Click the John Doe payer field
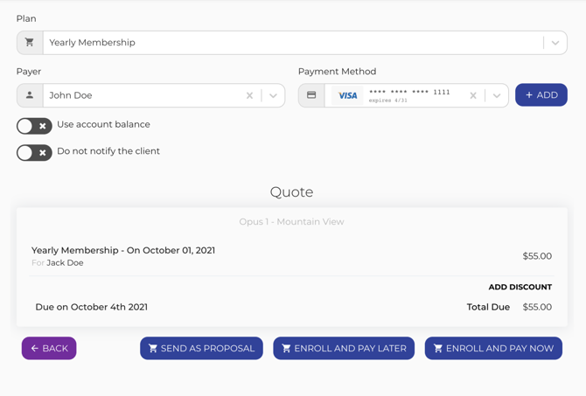Image resolution: width=586 pixels, height=396 pixels. coord(150,95)
